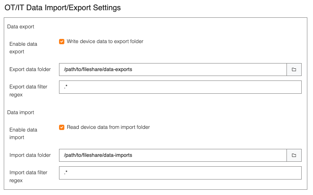This screenshot has height=195, width=313.
Task: Click the 'Enable data import' label
Action: pyautogui.click(x=23, y=133)
